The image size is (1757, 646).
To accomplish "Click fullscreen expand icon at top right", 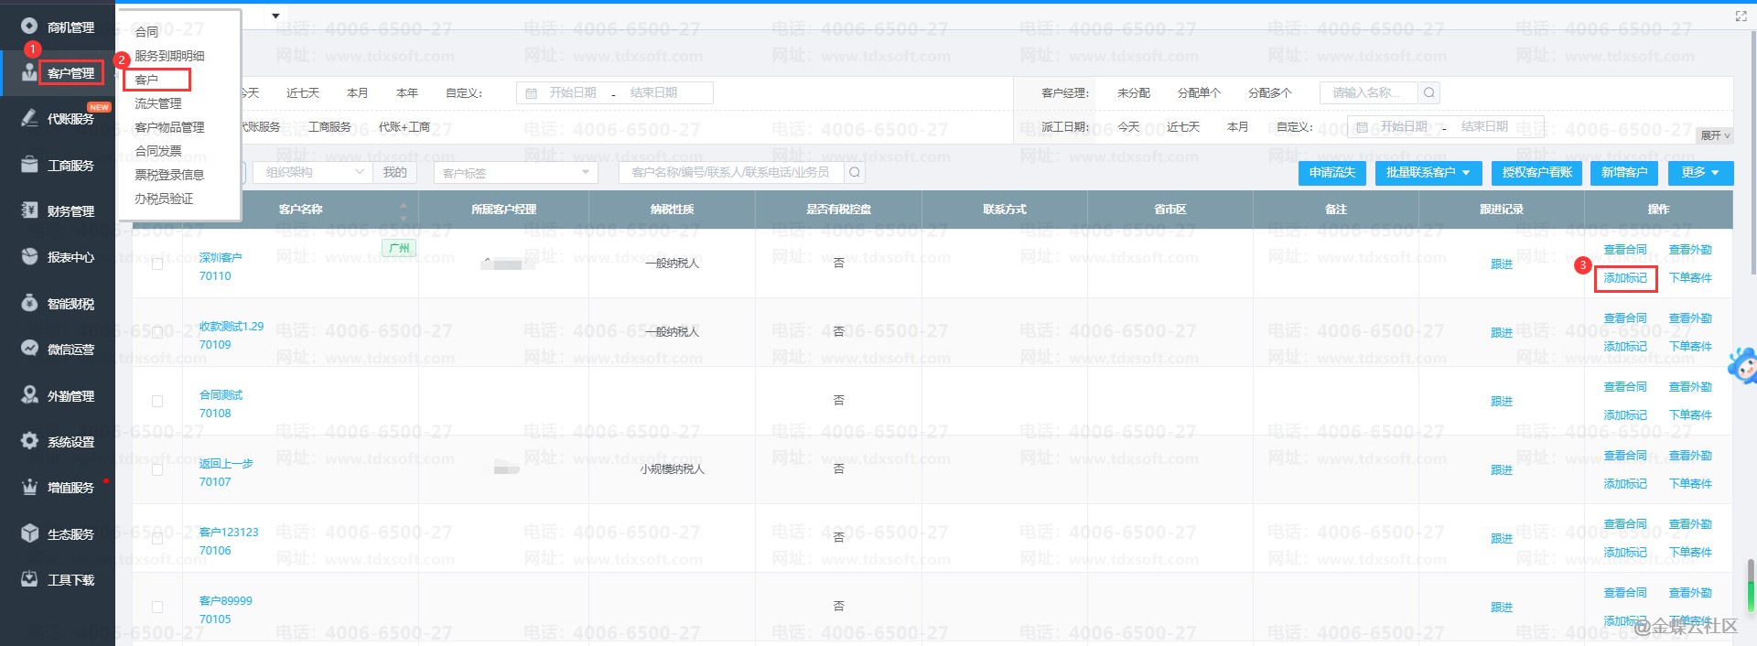I will click(1741, 16).
